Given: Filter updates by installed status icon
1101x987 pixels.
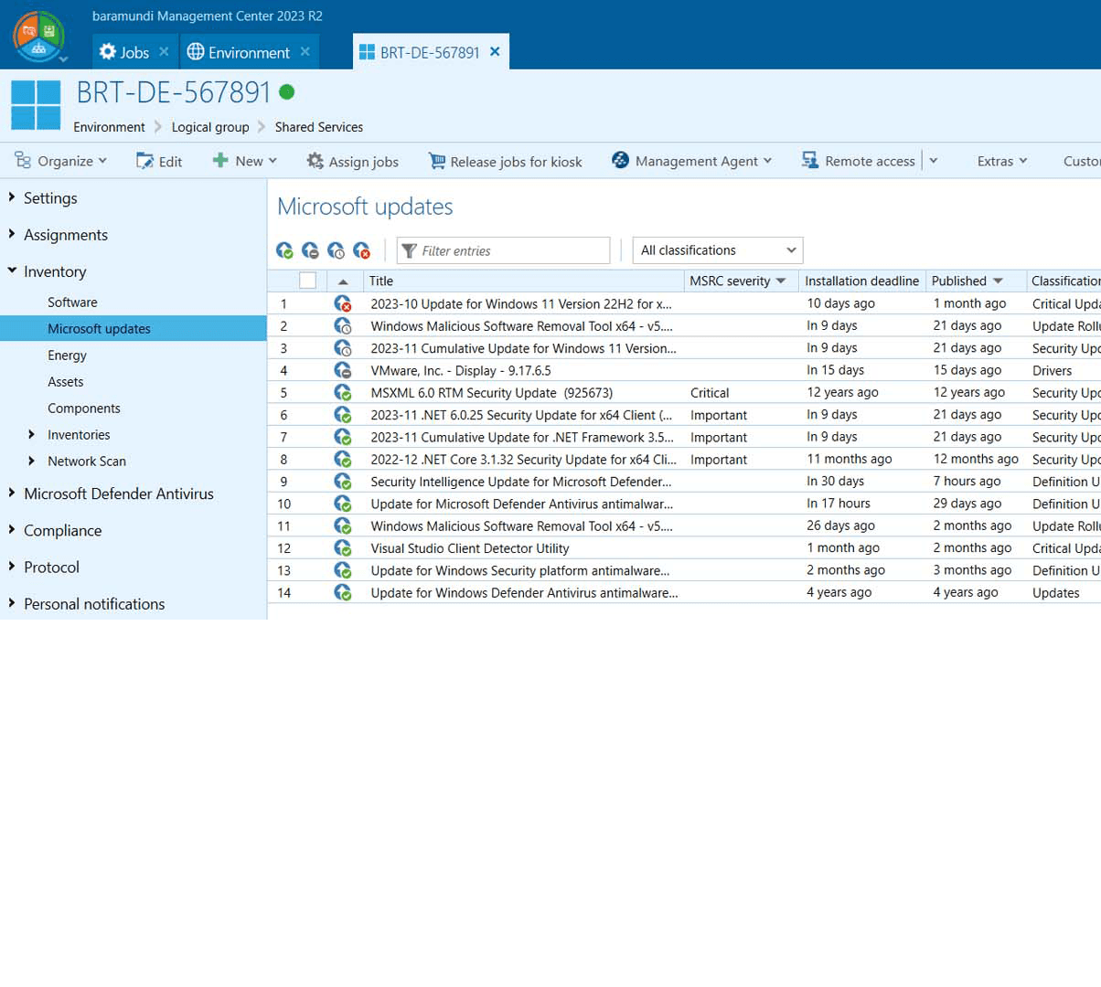Looking at the screenshot, I should coord(284,250).
